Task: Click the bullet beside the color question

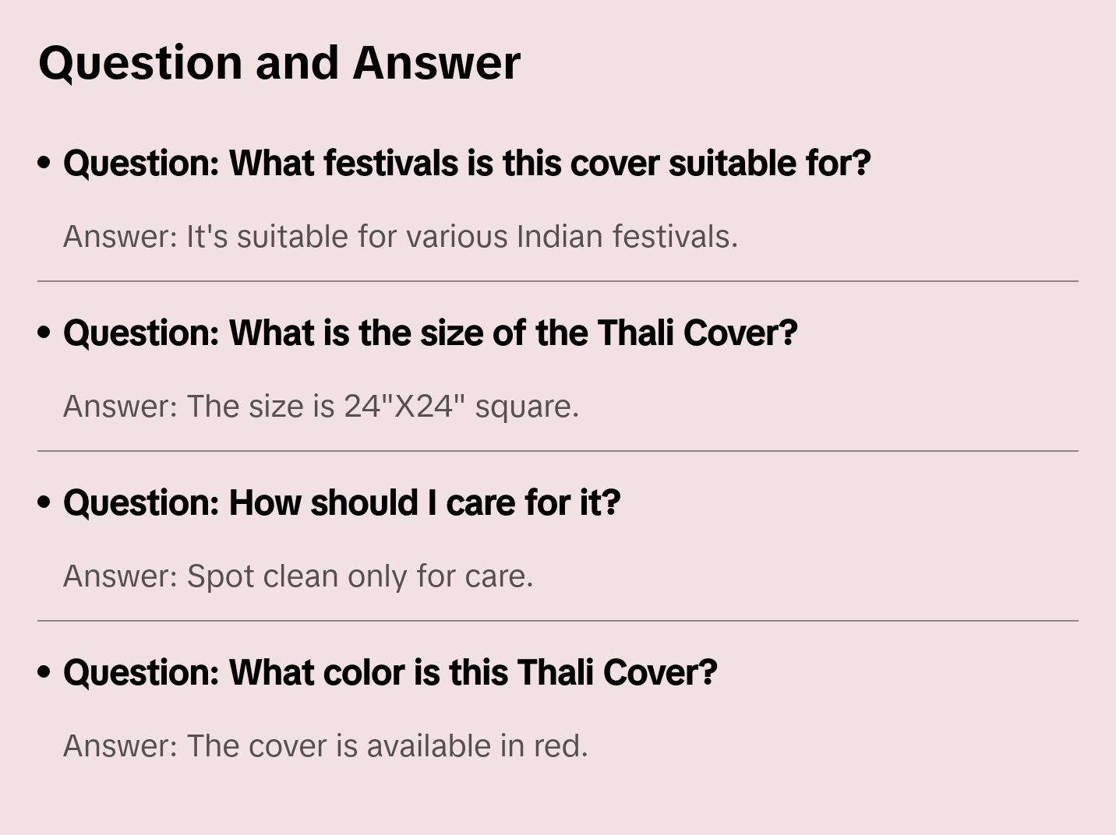Action: click(x=44, y=672)
